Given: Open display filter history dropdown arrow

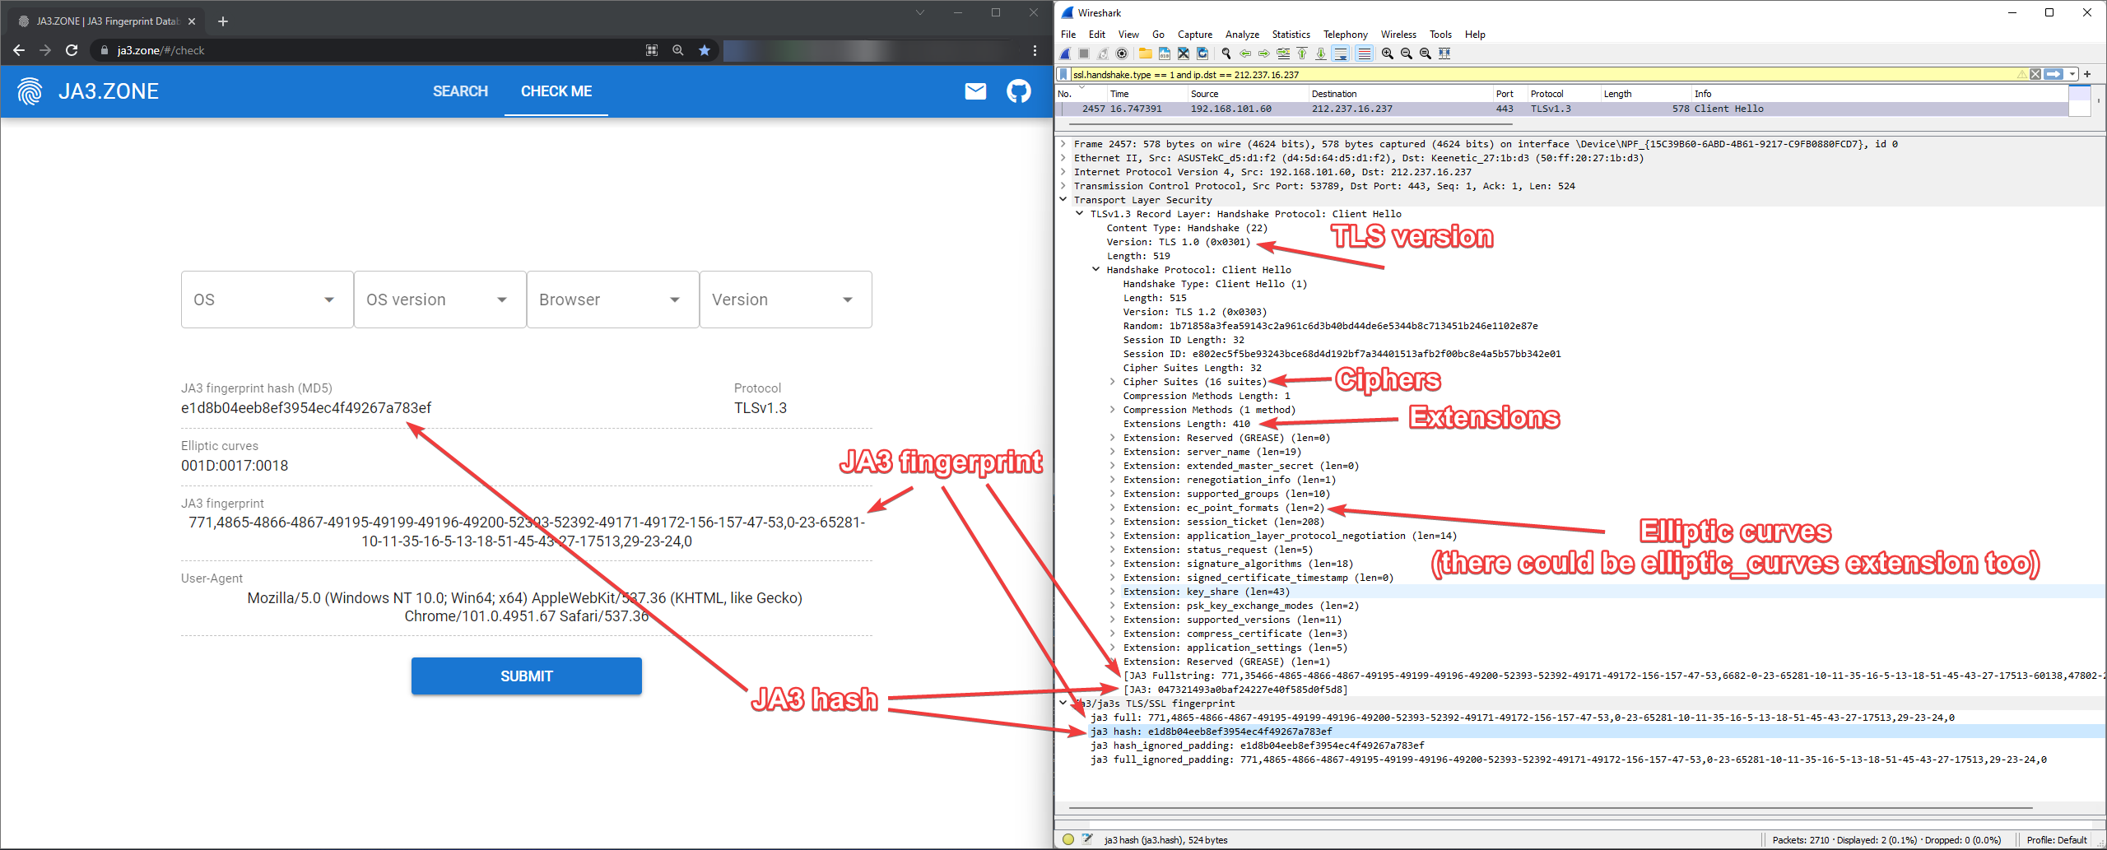Looking at the screenshot, I should click(2072, 74).
